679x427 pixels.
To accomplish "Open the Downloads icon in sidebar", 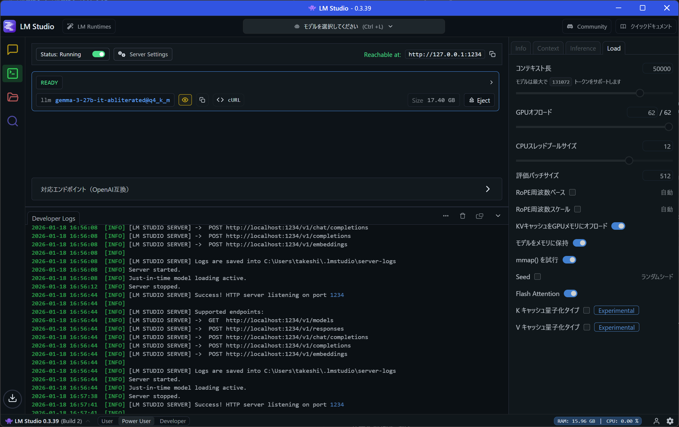I will [x=13, y=398].
